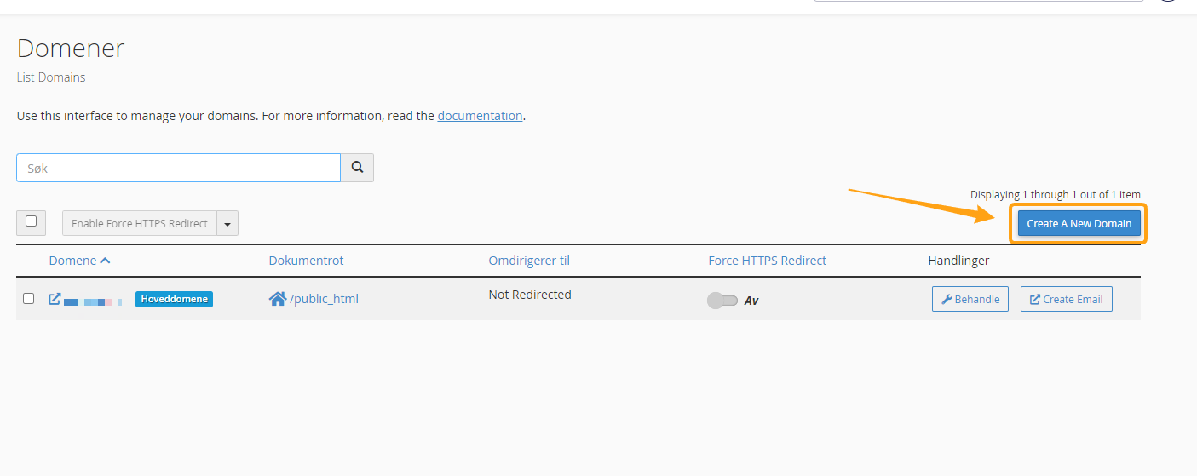Open the documentation link
The width and height of the screenshot is (1197, 476).
[480, 116]
